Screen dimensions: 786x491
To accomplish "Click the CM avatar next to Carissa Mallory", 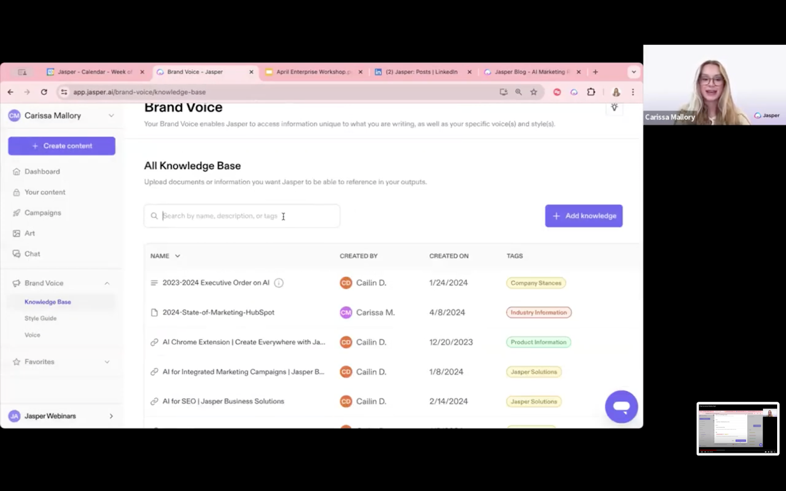I will 14,115.
